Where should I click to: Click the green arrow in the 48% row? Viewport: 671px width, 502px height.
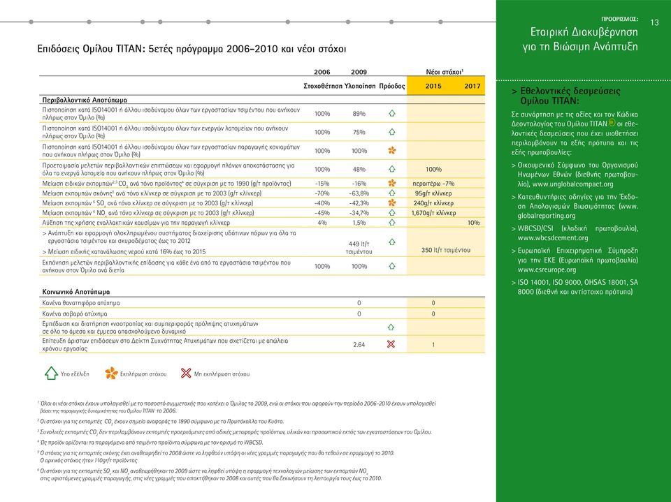[x=391, y=169]
